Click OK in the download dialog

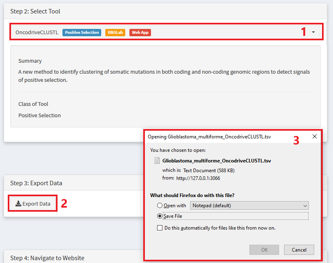264,250
